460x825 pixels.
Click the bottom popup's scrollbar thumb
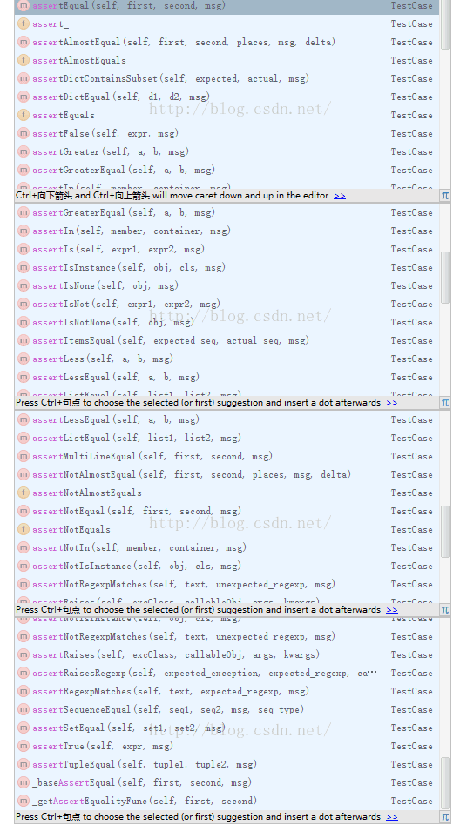(x=445, y=782)
